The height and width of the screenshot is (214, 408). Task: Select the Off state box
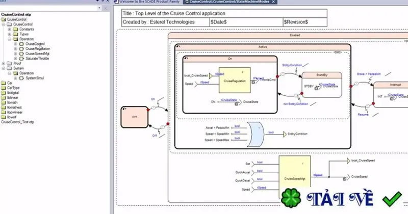(x=135, y=117)
